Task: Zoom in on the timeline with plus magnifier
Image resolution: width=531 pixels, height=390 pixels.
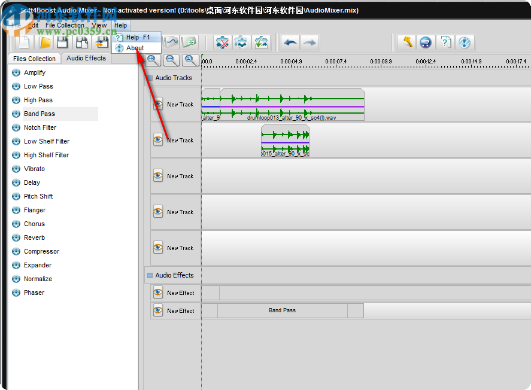Action: pos(153,60)
